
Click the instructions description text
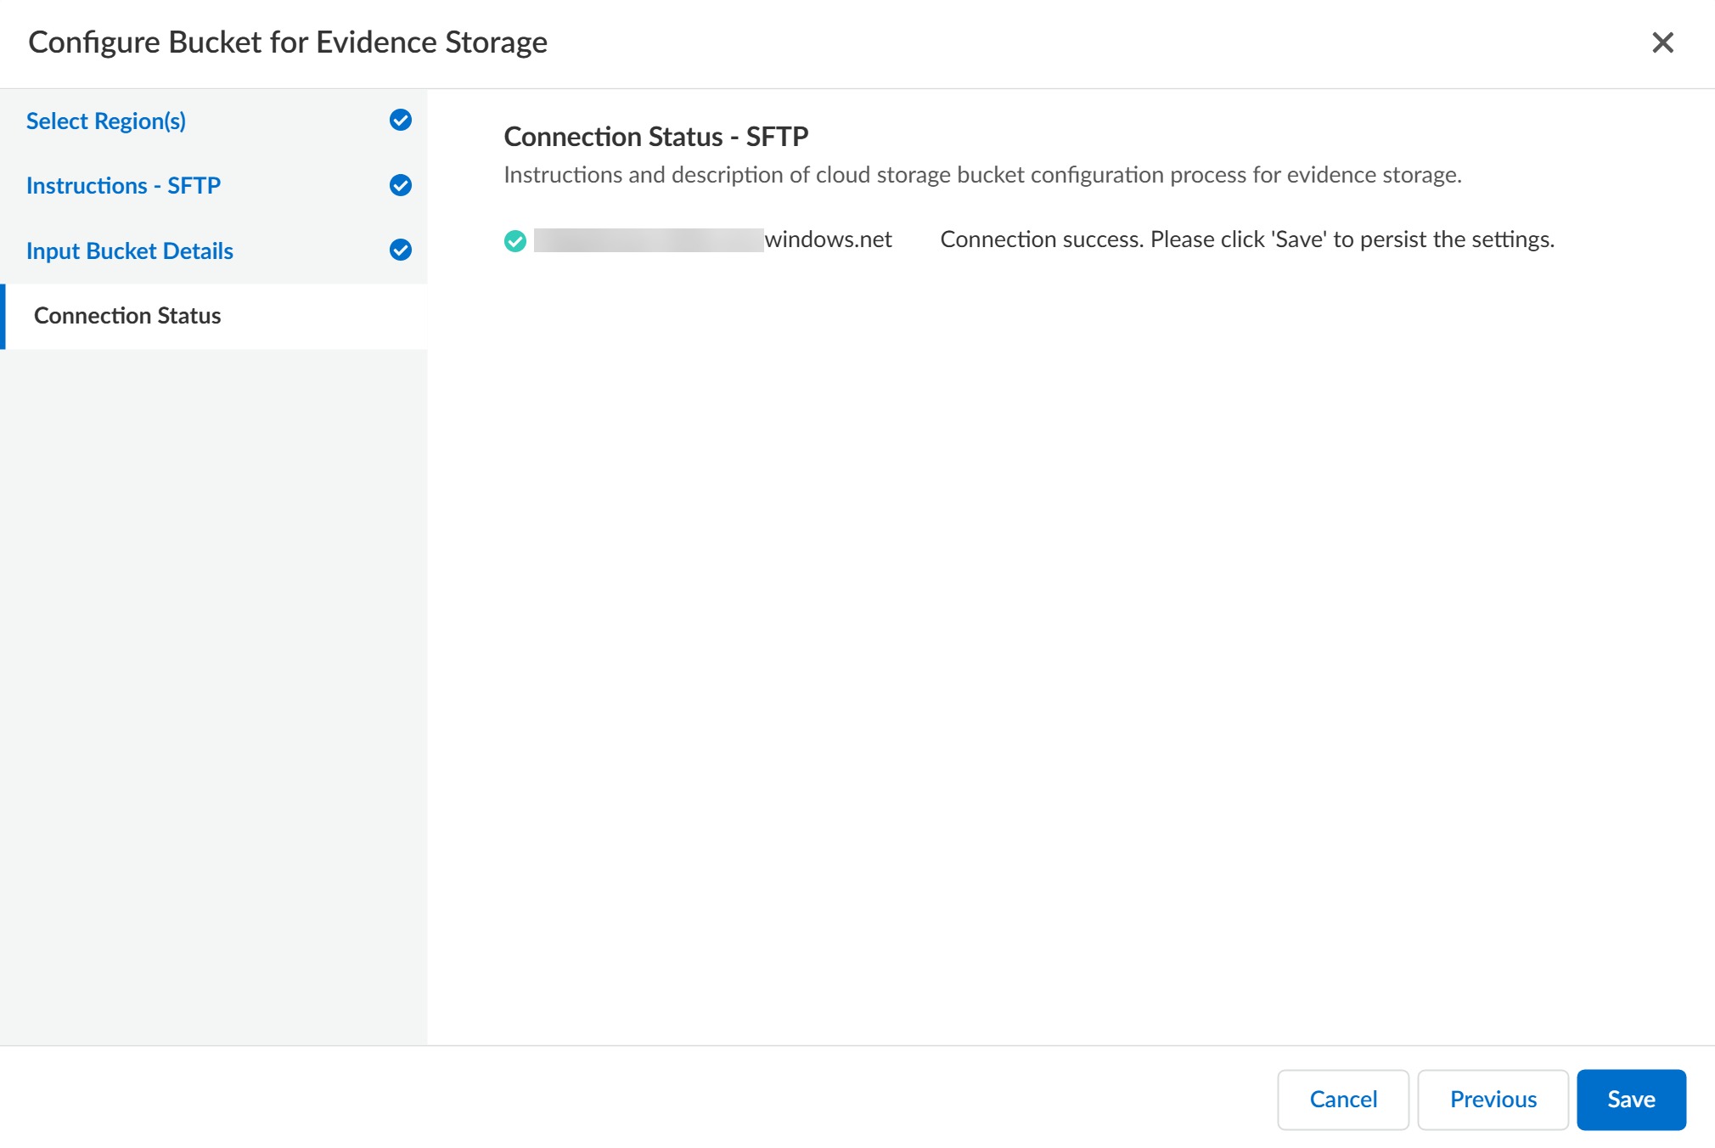(x=982, y=175)
